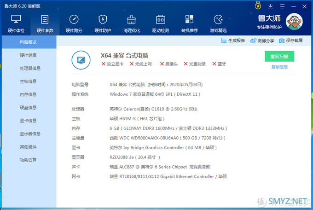Open 清理优化 broom icon
This screenshot has width=313, height=210.
coord(132,19)
